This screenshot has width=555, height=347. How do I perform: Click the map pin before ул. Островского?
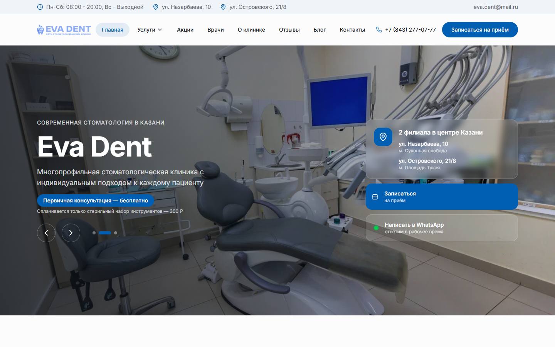(x=223, y=7)
